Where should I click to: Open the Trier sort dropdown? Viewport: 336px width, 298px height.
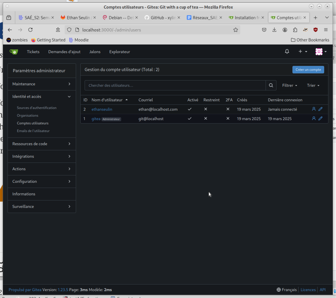coord(313,85)
